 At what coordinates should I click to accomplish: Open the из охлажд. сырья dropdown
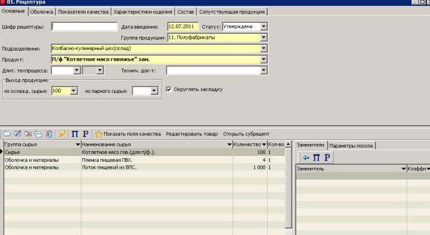74,91
